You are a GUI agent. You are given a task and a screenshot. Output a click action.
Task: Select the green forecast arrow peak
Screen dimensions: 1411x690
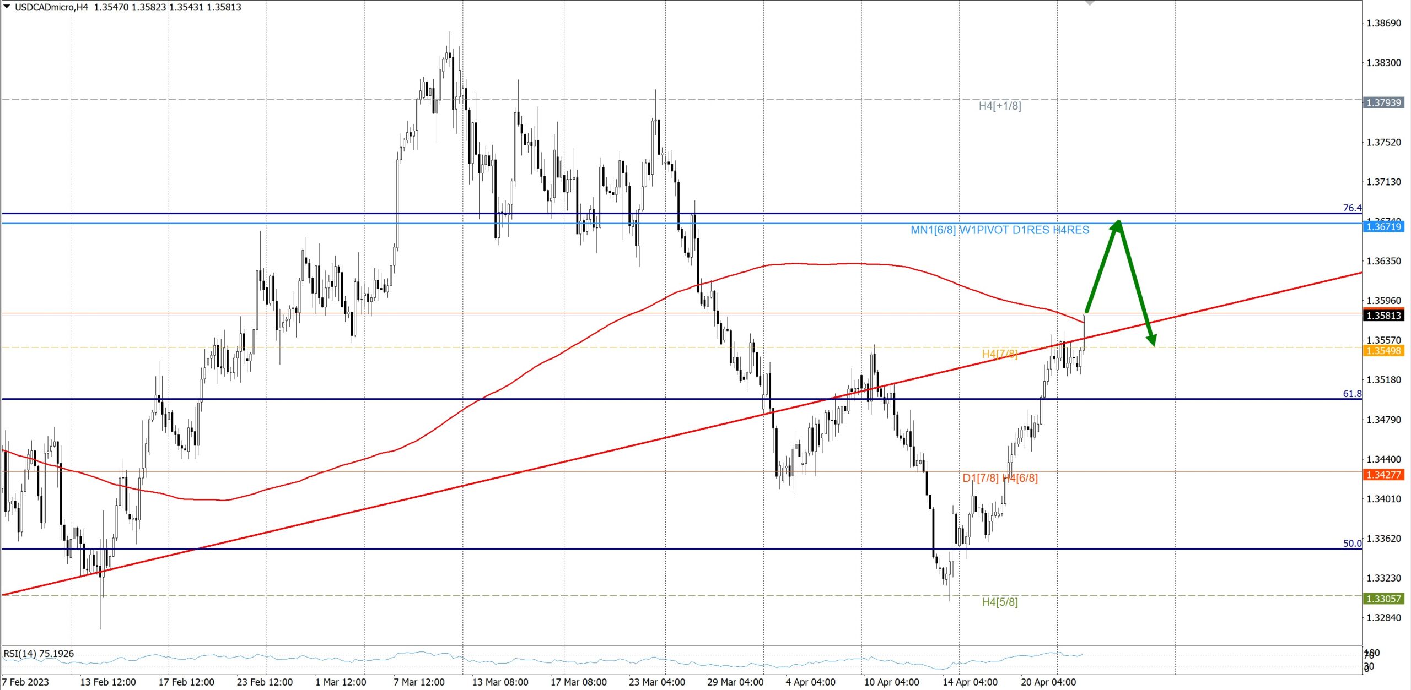pyautogui.click(x=1118, y=222)
